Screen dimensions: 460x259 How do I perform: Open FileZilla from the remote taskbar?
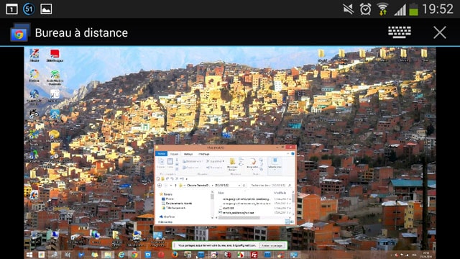coord(254,255)
